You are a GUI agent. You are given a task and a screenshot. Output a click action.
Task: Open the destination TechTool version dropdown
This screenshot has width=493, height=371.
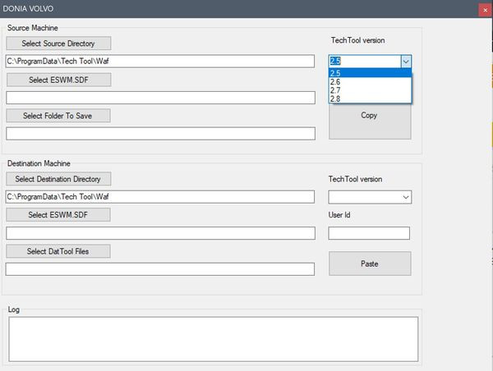[405, 197]
